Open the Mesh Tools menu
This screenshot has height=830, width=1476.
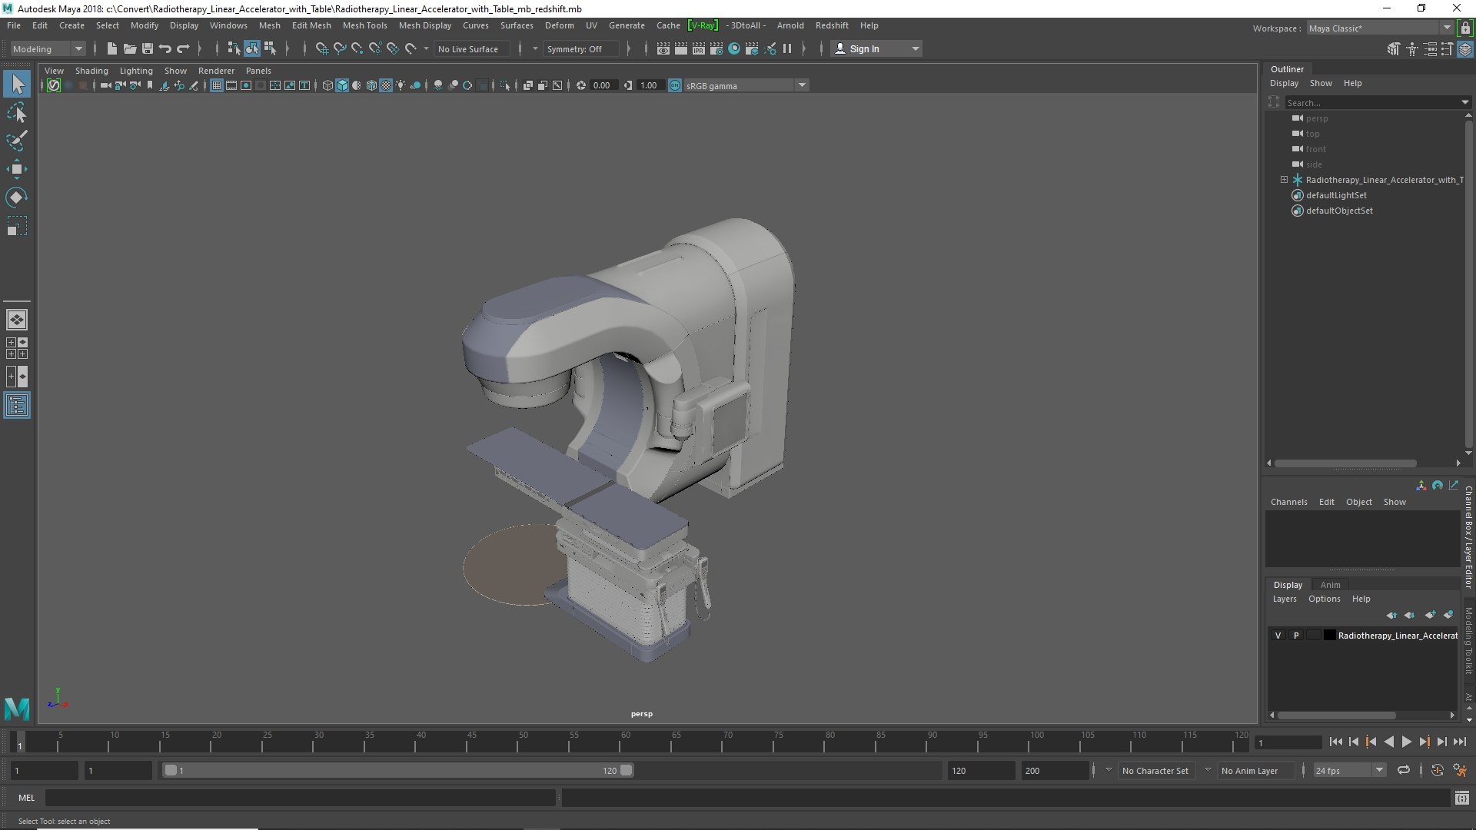pyautogui.click(x=364, y=25)
